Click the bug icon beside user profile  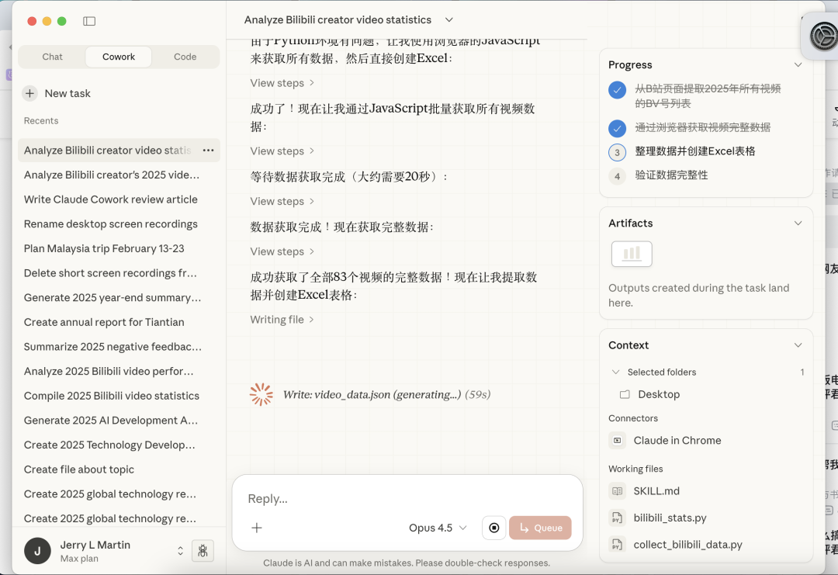(203, 551)
